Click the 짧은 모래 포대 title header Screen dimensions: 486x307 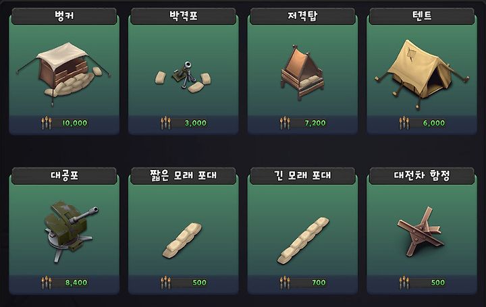pyautogui.click(x=183, y=175)
